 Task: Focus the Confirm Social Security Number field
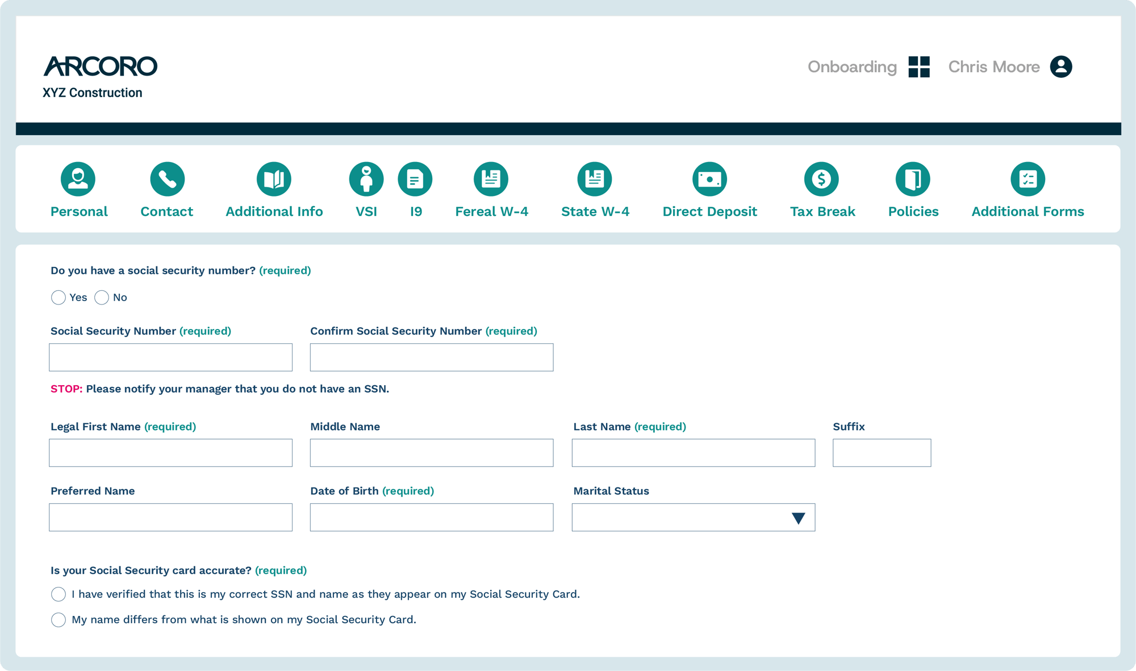432,357
